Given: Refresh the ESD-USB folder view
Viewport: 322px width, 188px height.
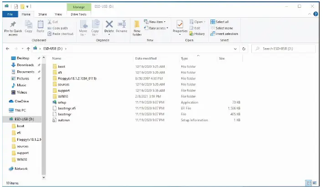Looking at the screenshot, I should pyautogui.click(x=244, y=49).
